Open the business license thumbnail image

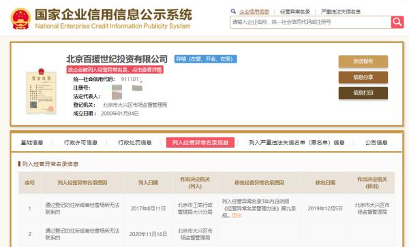[41, 91]
